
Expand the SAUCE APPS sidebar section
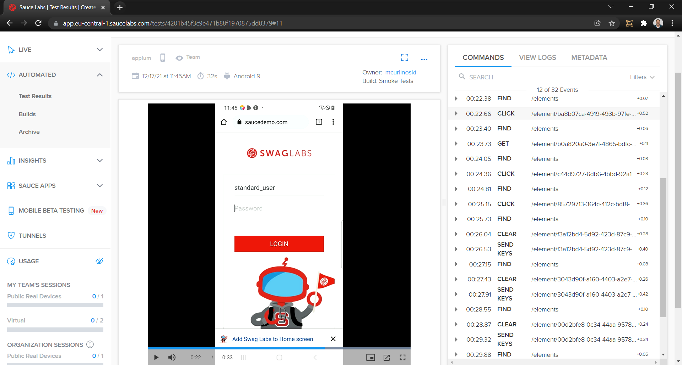[100, 186]
